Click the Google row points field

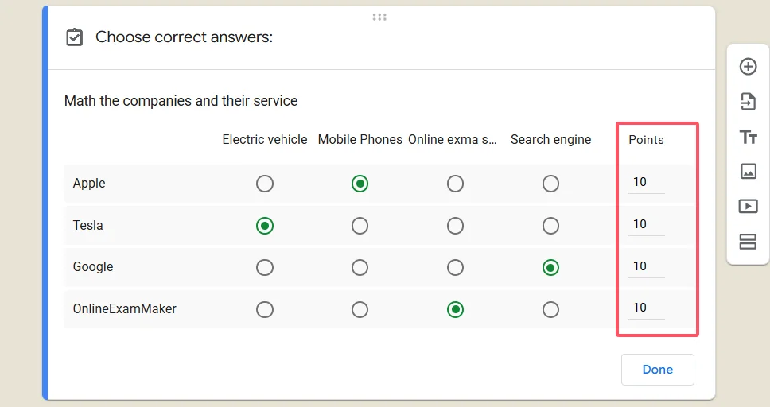645,266
